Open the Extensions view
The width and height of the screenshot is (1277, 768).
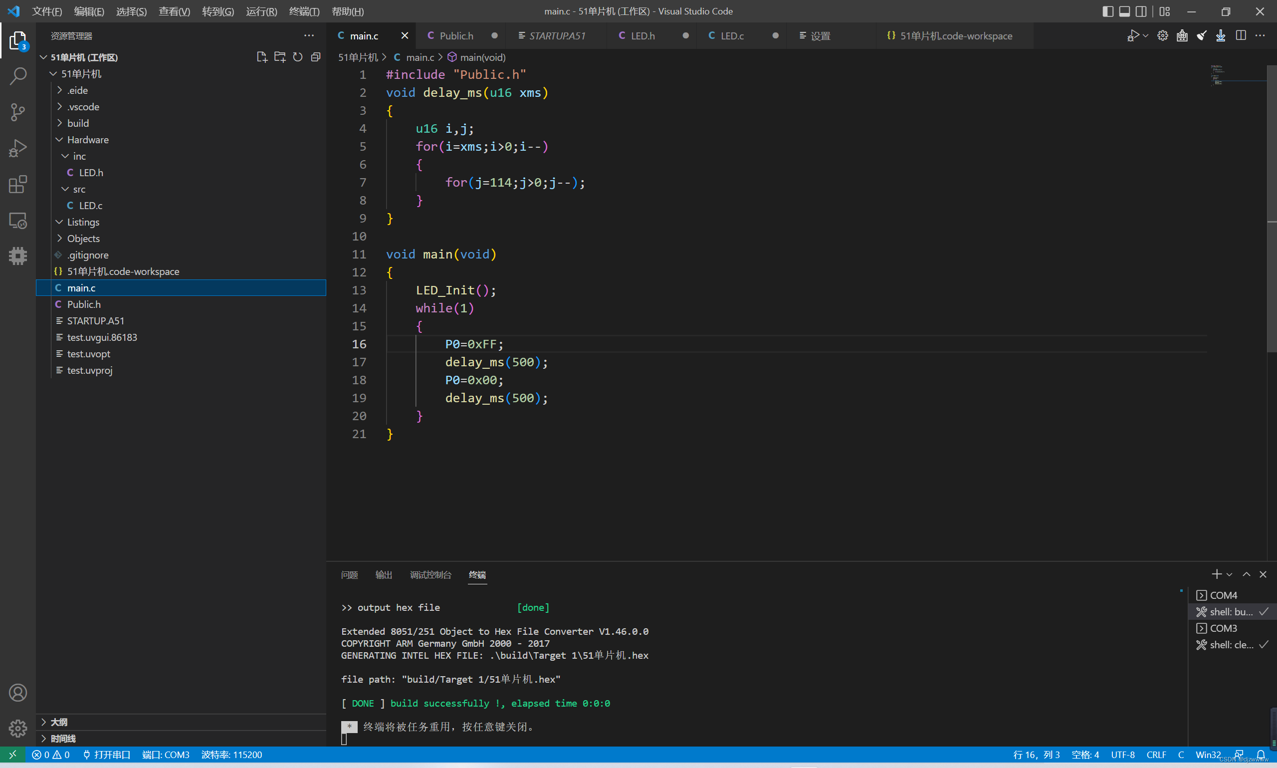click(17, 184)
